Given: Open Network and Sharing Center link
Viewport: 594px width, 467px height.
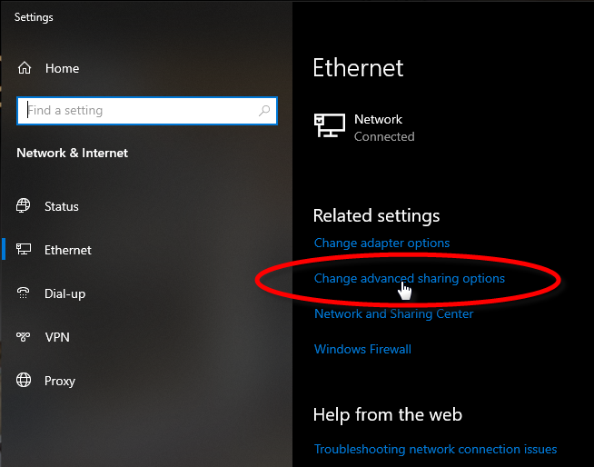Looking at the screenshot, I should [393, 313].
